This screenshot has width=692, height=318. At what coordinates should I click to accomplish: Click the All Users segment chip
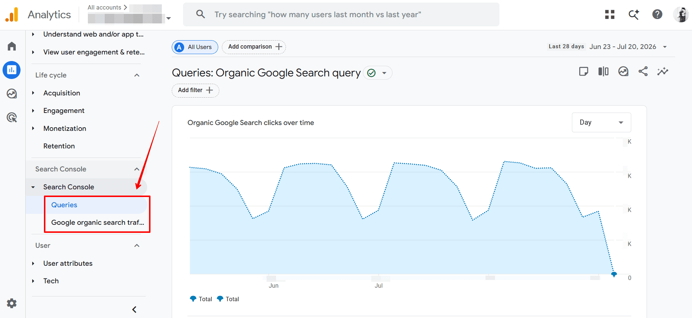[x=195, y=47]
